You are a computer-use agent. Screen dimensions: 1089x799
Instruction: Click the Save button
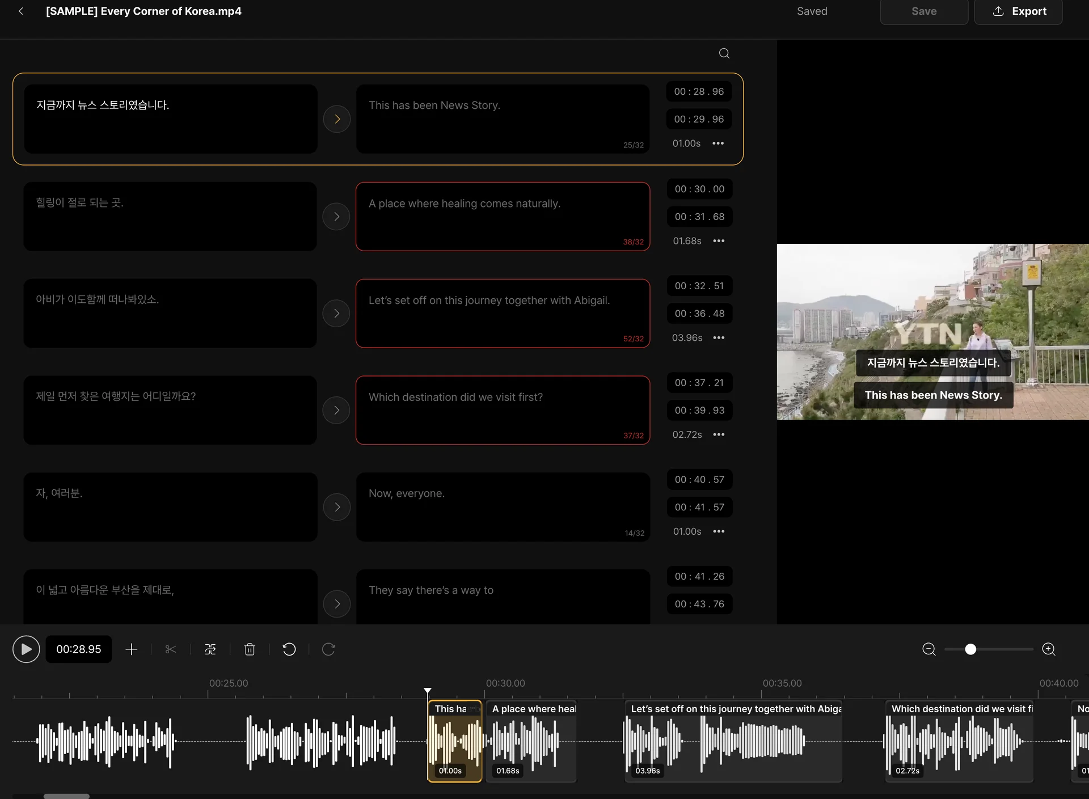(924, 11)
